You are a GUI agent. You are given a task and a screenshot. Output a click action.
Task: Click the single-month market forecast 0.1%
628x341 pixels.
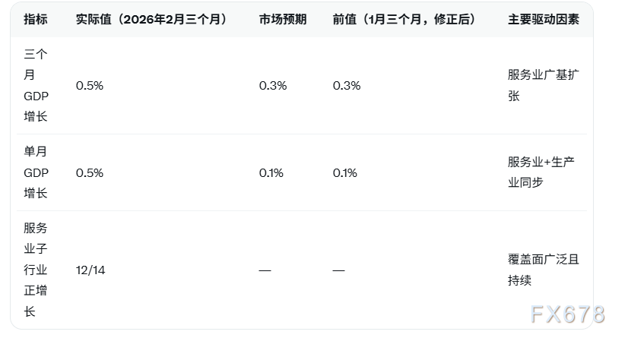click(271, 172)
